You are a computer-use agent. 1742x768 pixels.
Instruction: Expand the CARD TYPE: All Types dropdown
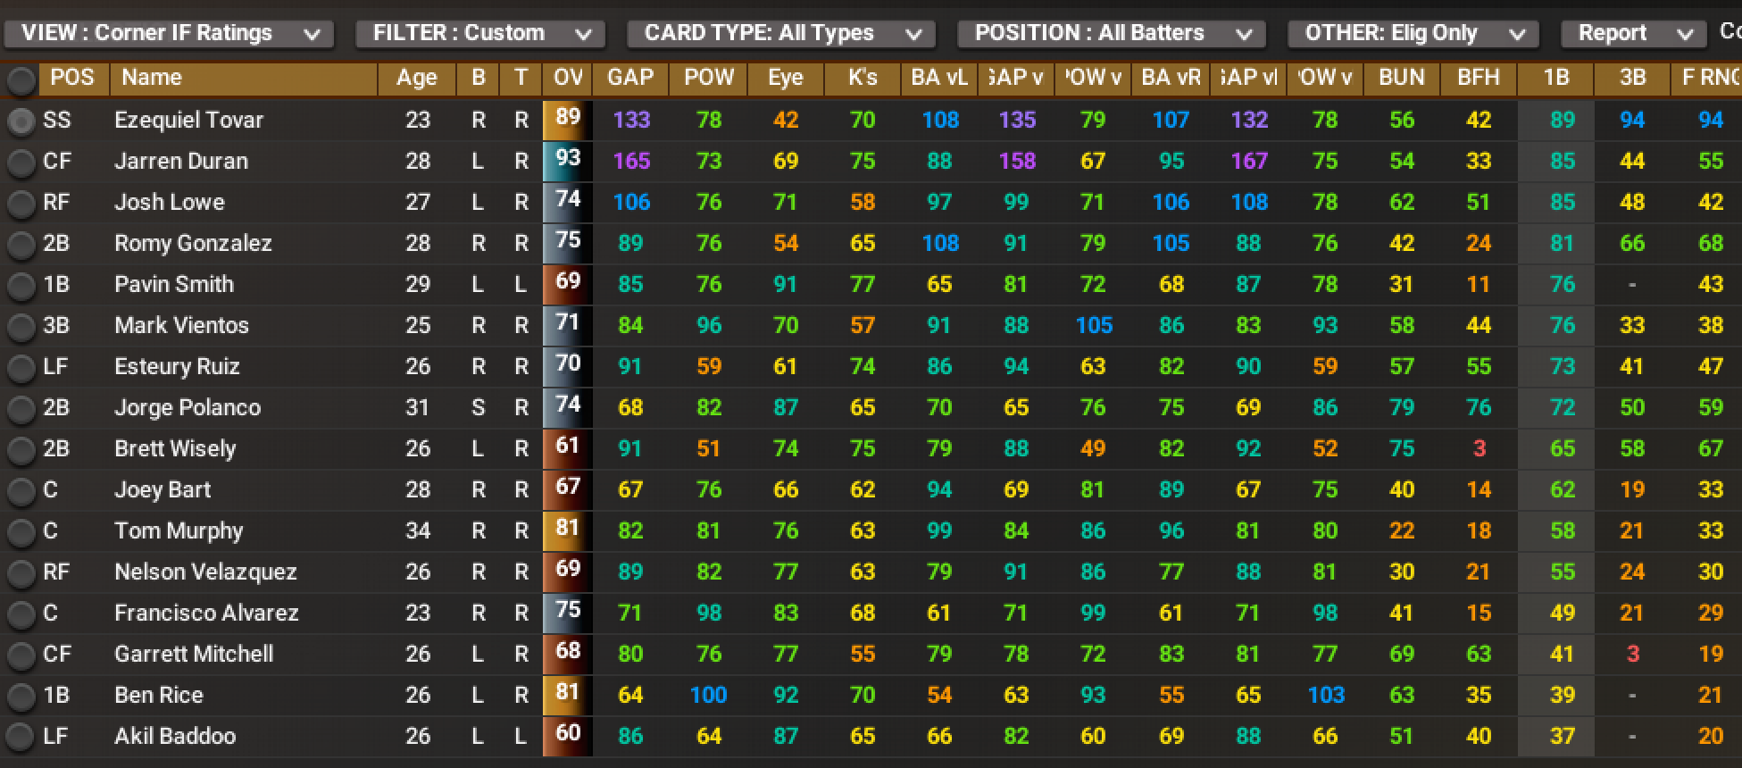coord(781,34)
